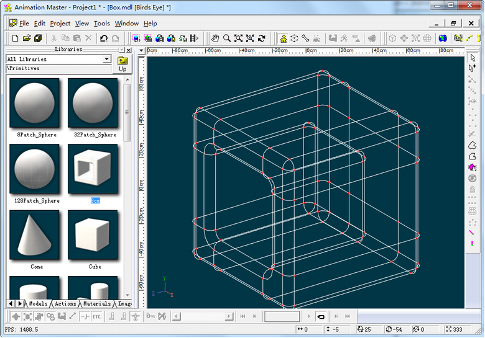The height and width of the screenshot is (338, 485).
Task: Open the Project menu
Action: tap(60, 24)
